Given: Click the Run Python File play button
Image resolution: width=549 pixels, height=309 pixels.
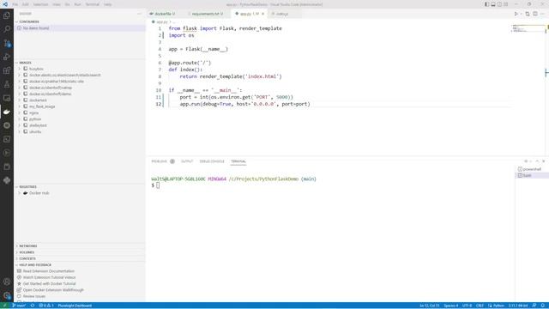Looking at the screenshot, I should (516, 14).
